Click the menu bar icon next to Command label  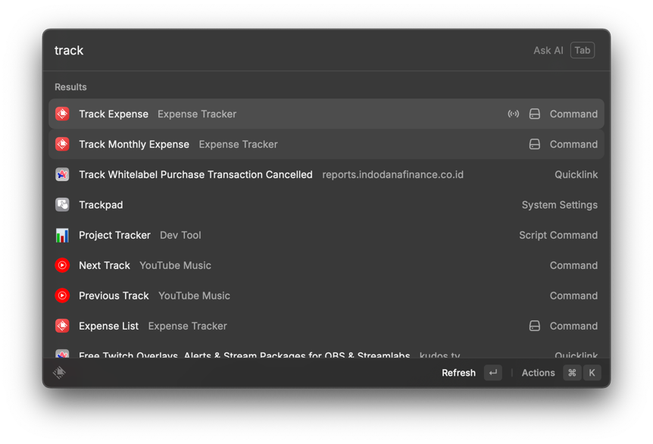coord(535,114)
